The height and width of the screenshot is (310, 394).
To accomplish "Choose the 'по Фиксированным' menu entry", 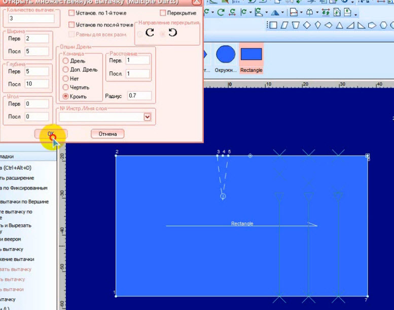I will coord(24,188).
